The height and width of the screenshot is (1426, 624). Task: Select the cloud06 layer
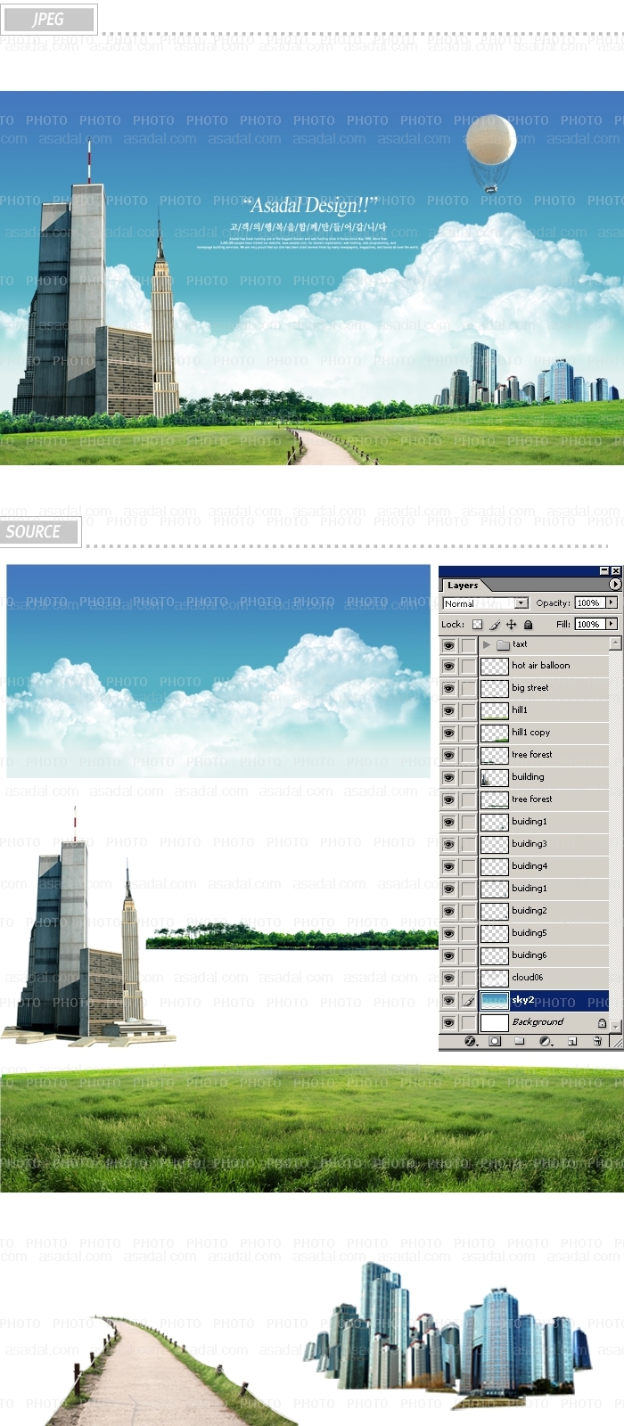(x=544, y=978)
